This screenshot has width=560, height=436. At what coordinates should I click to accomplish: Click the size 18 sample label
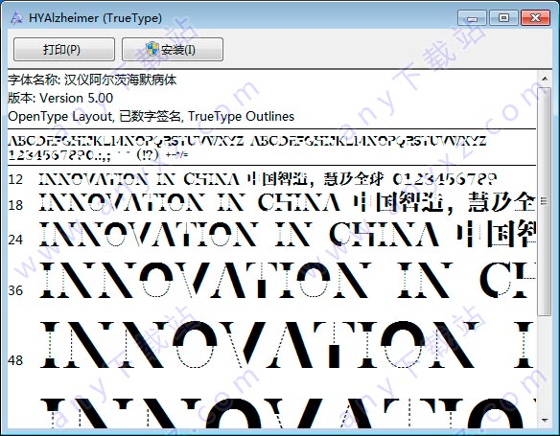[15, 205]
